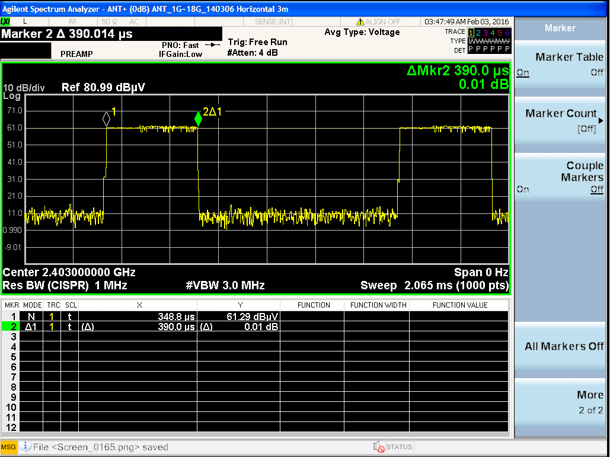Screen dimensions: 610x457
Task: Turn Marker Table Off
Action: coord(597,72)
